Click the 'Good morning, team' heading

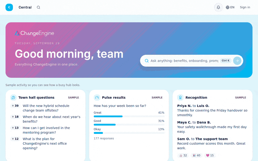coord(69,54)
